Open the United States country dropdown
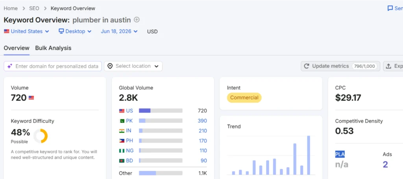Image resolution: width=403 pixels, height=179 pixels. 26,31
